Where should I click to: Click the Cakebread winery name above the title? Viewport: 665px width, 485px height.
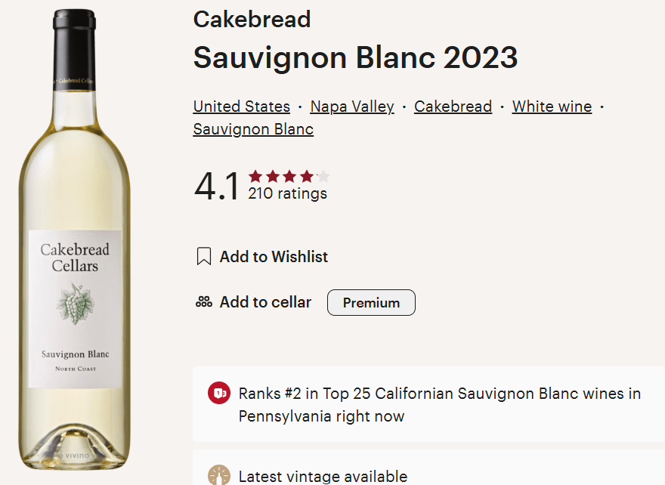coord(252,20)
